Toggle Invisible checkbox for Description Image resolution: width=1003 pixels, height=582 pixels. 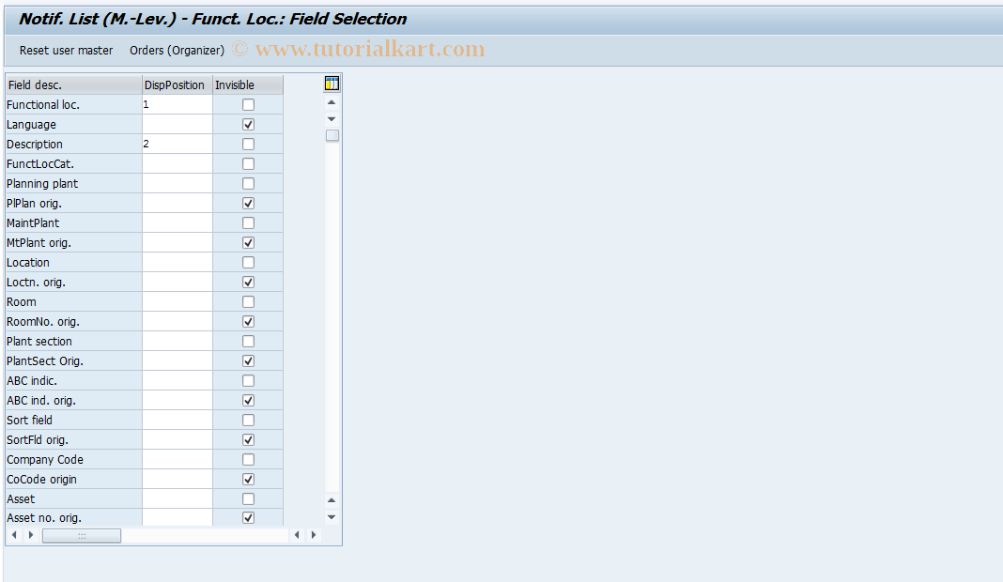point(248,145)
